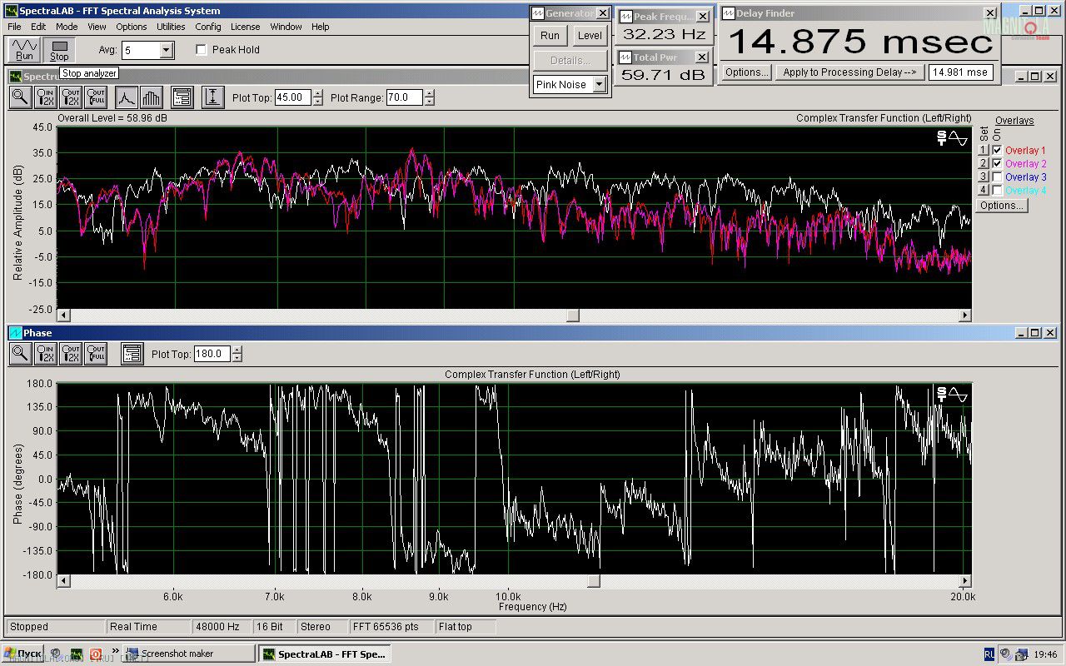Open the Utilities menu
The height and width of the screenshot is (666, 1066).
[171, 27]
